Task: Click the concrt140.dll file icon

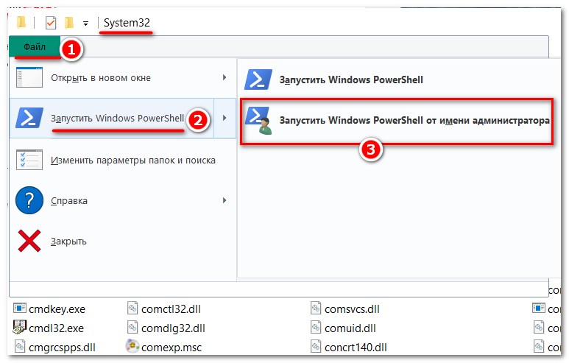Action: [316, 346]
